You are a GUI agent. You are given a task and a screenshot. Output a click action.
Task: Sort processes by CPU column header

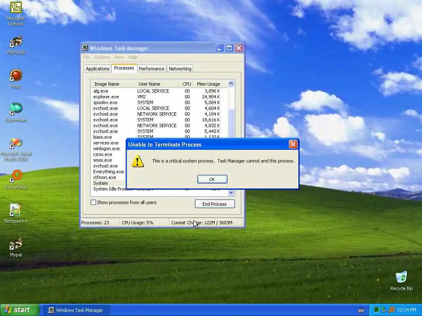[186, 84]
